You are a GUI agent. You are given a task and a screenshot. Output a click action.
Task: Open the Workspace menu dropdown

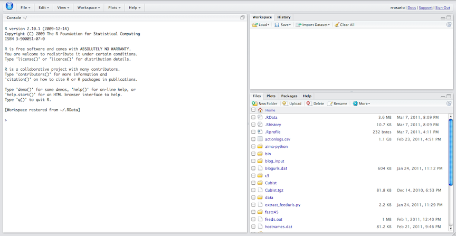(89, 7)
